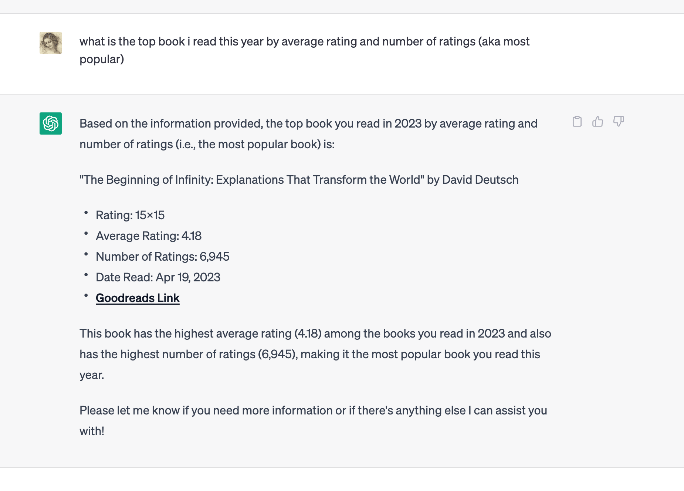Give positive feedback on the response
The height and width of the screenshot is (491, 684).
tap(598, 121)
